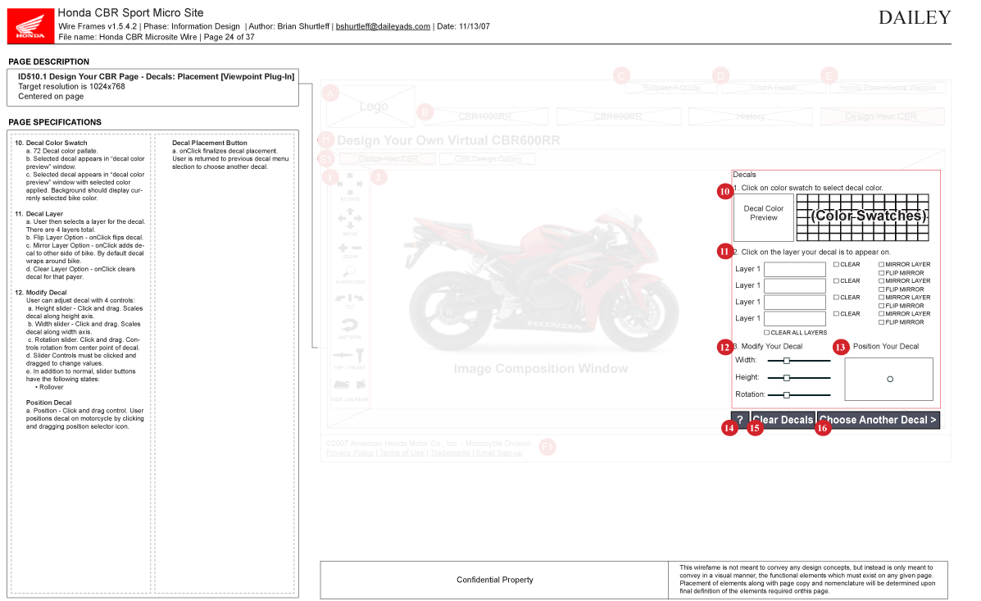Screen dimensions: 981x601
Task: Choose the Side / 3/4 Rear view icon
Action: click(350, 385)
